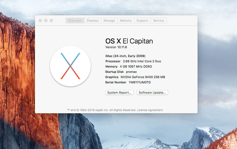Click the 2.66 GHz Intel Core 2 Duo text

tap(142, 61)
